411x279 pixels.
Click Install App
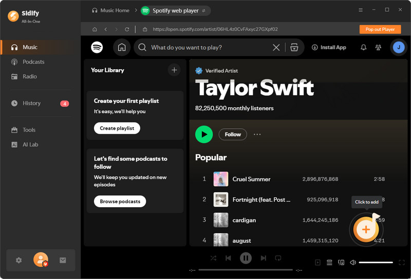pyautogui.click(x=329, y=47)
